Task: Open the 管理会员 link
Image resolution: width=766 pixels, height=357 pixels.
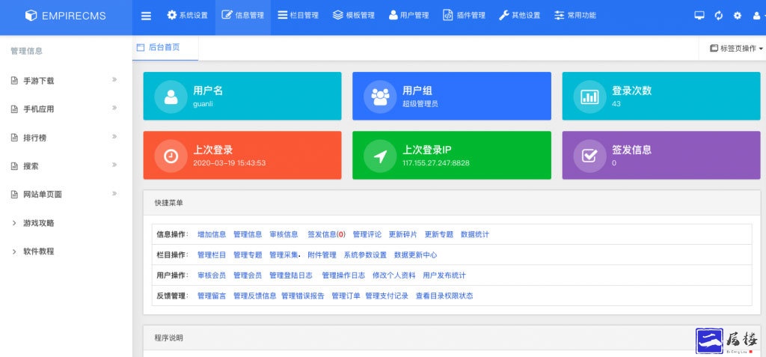Action: 248,275
